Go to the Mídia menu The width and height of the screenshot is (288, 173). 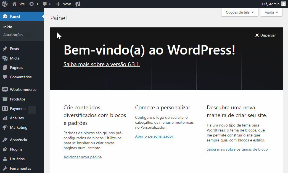tap(15, 58)
